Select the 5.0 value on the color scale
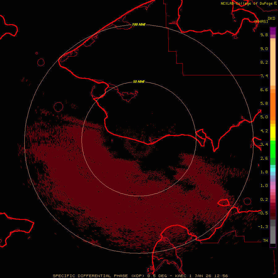 pos(264,117)
